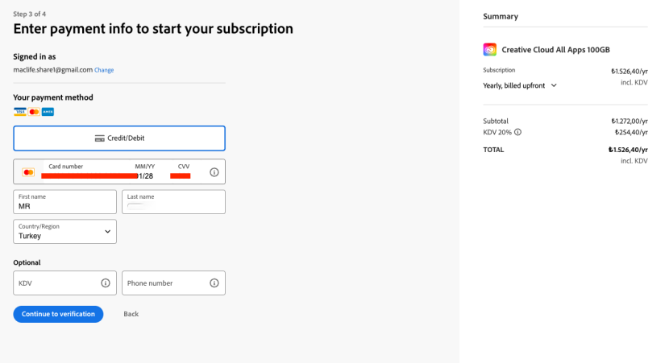Click the Visa card logo
This screenshot has height=363, width=669.
tap(19, 112)
